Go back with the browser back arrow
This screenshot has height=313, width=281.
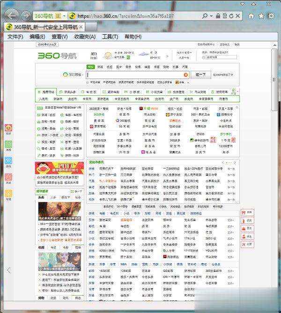click(12, 16)
